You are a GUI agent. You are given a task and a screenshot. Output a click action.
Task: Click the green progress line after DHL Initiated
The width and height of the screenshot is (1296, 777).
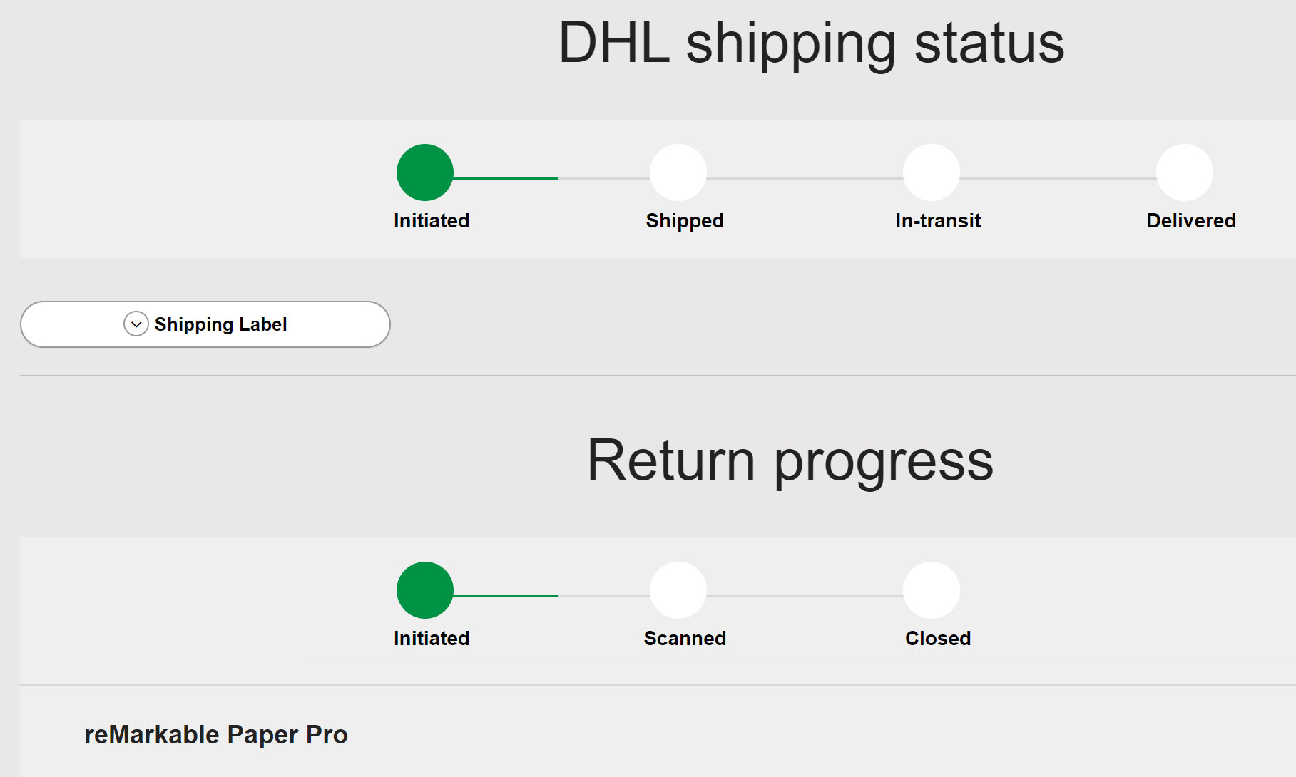(506, 178)
